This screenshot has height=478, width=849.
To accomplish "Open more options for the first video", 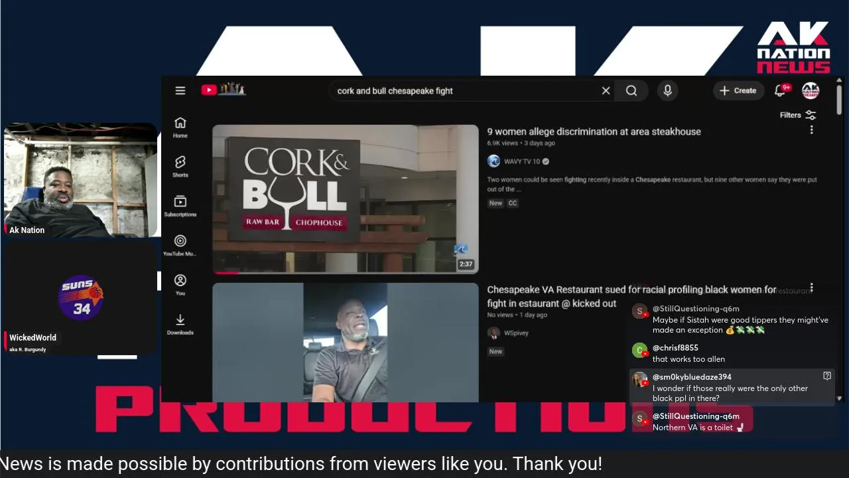I will pos(811,130).
